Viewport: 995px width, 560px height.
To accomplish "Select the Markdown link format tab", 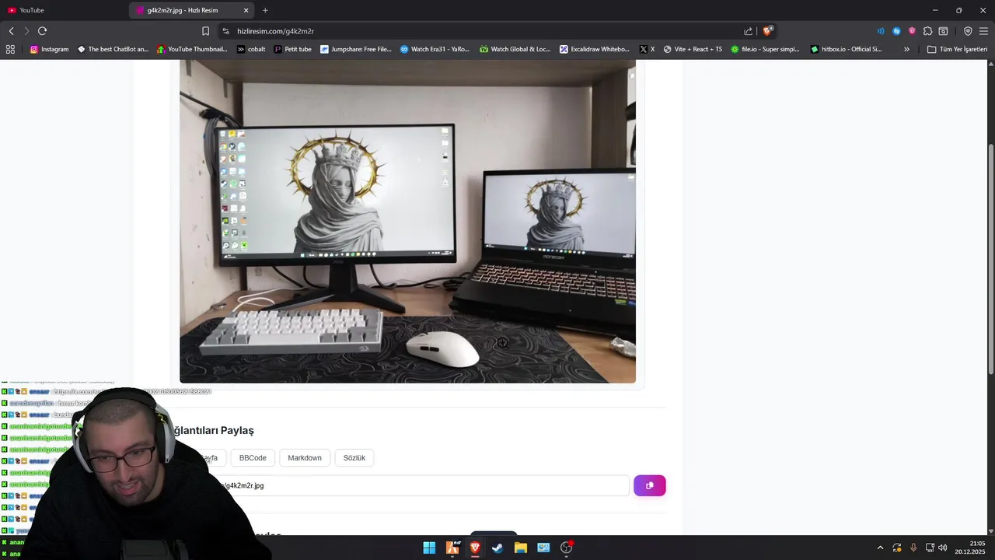I will point(305,458).
